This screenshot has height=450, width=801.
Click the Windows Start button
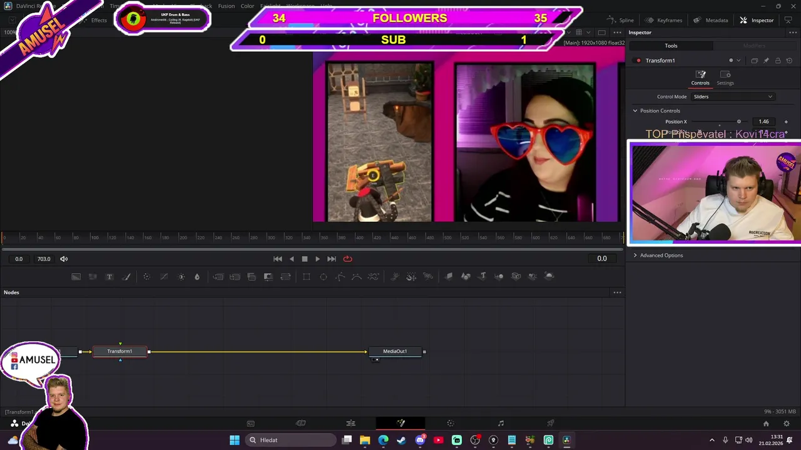point(234,440)
